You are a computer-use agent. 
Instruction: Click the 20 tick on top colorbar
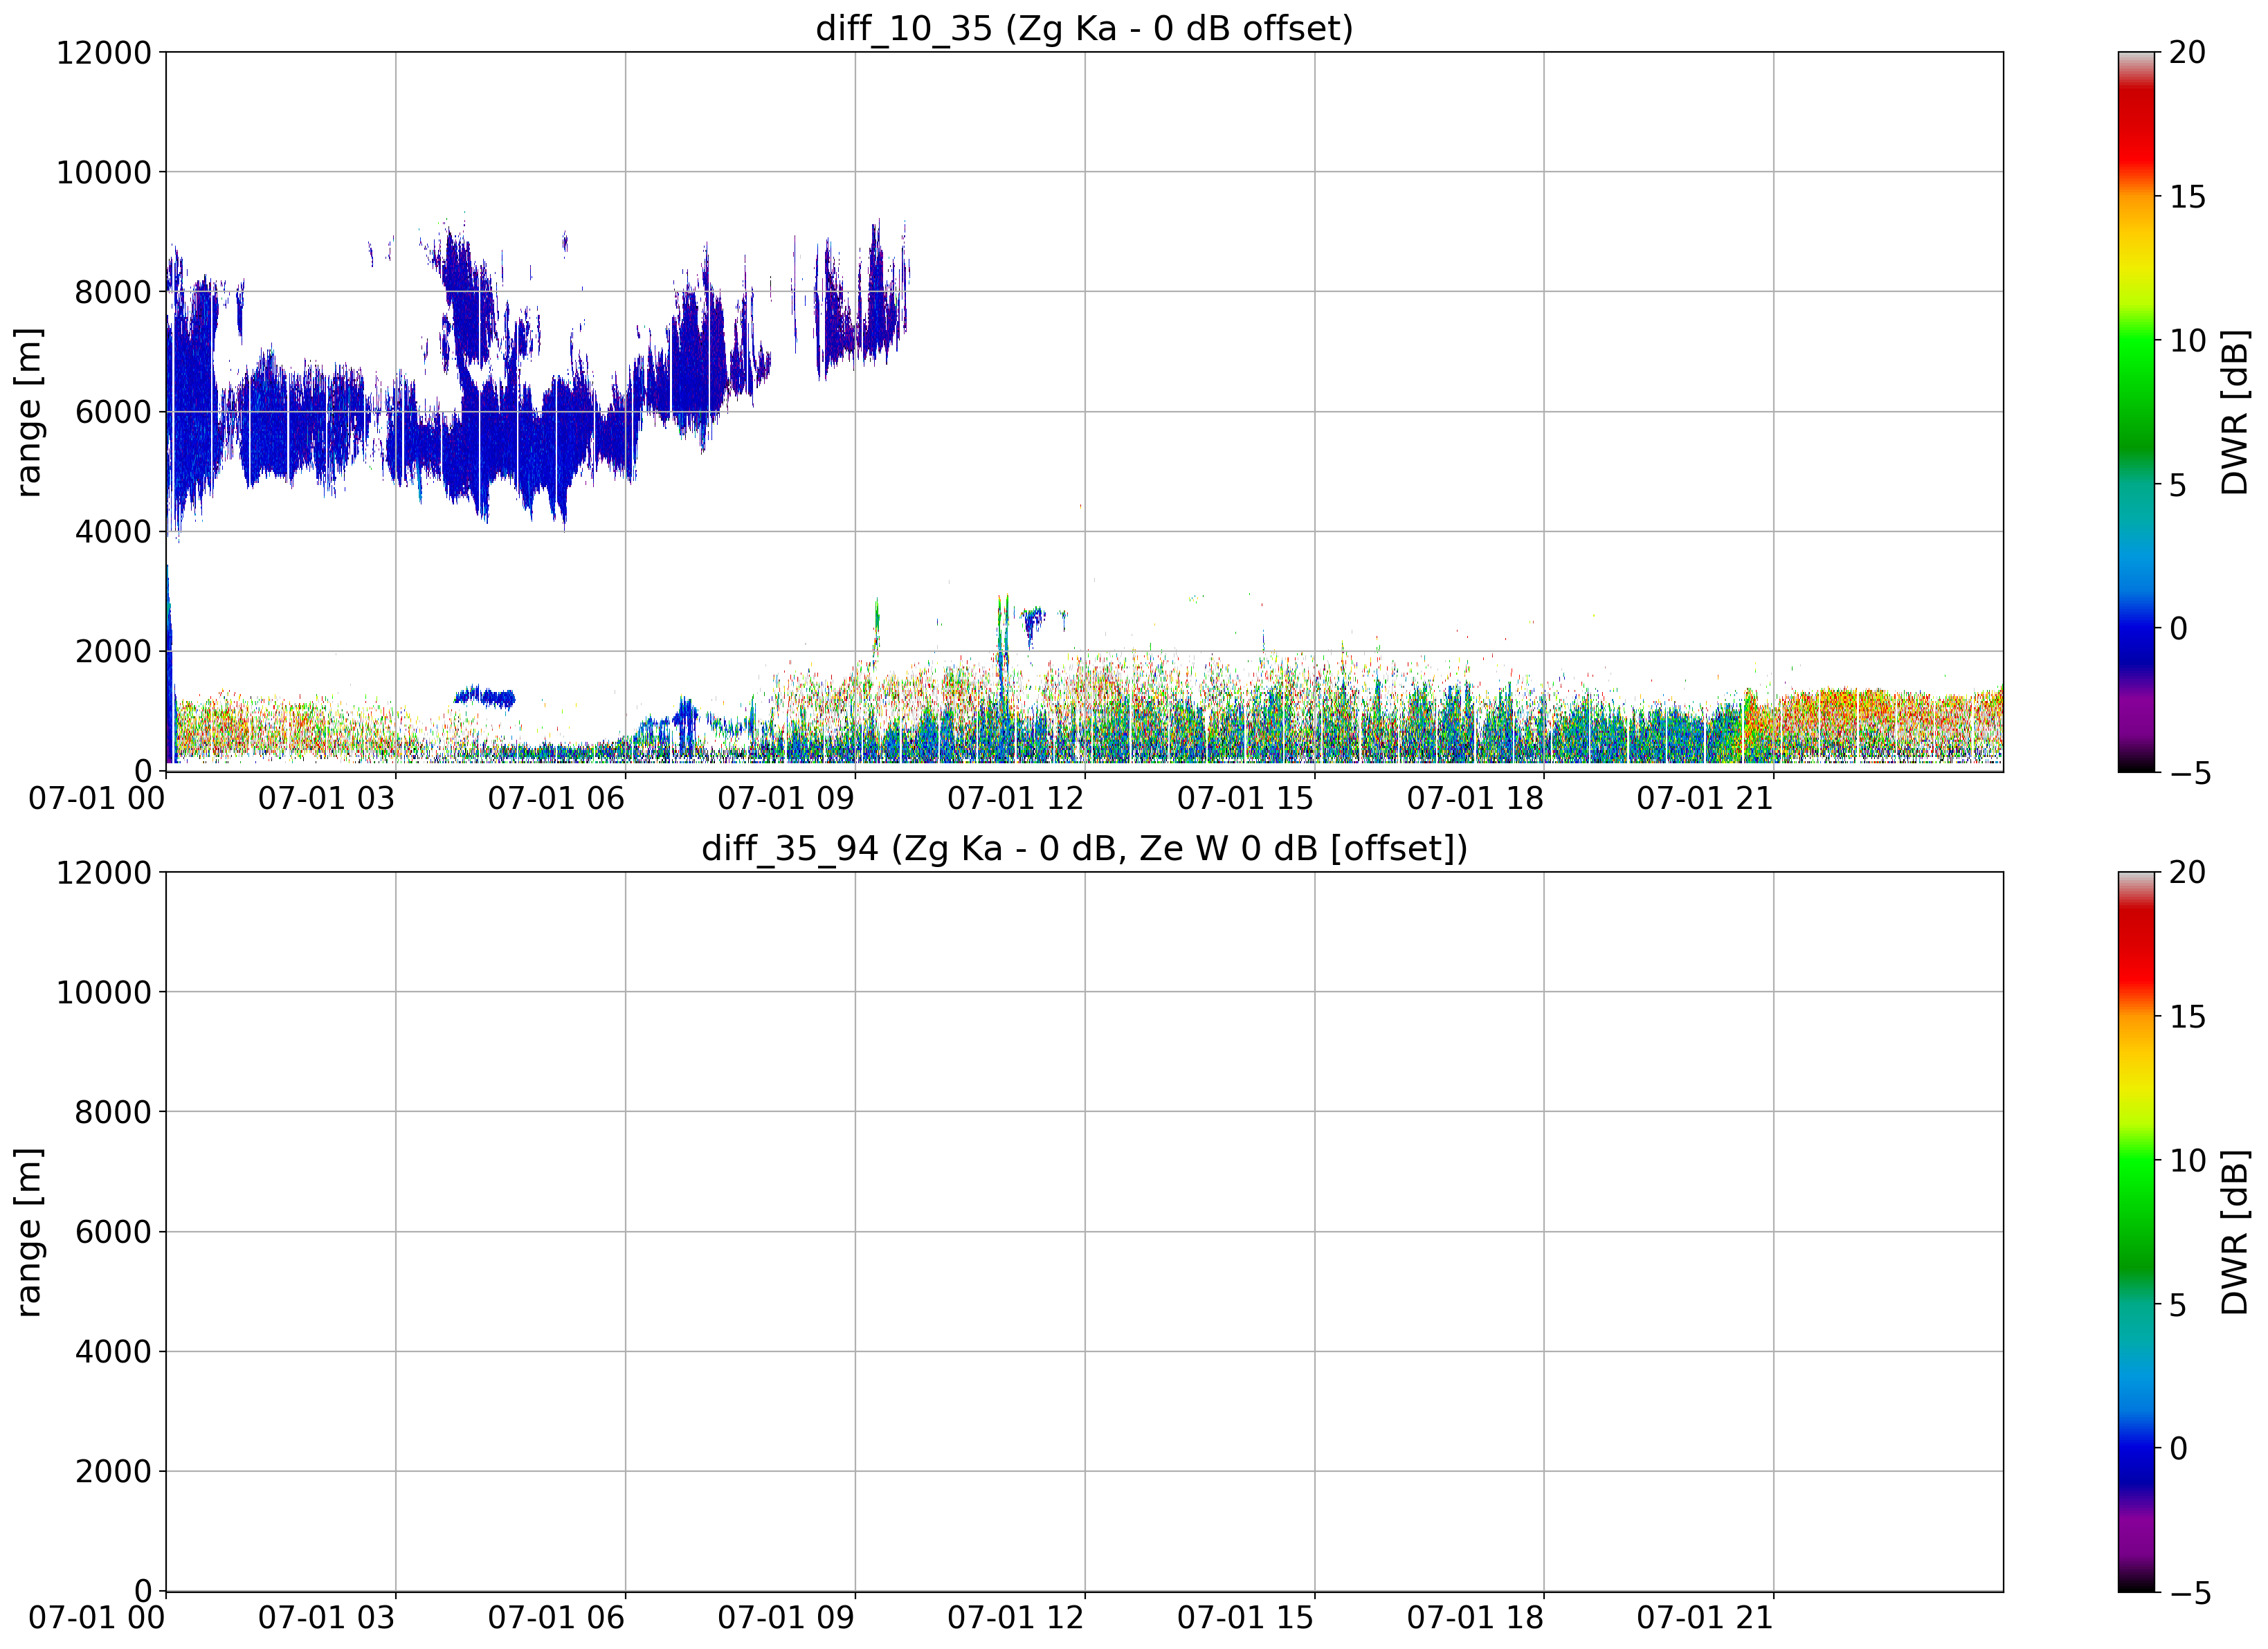coord(2187,52)
